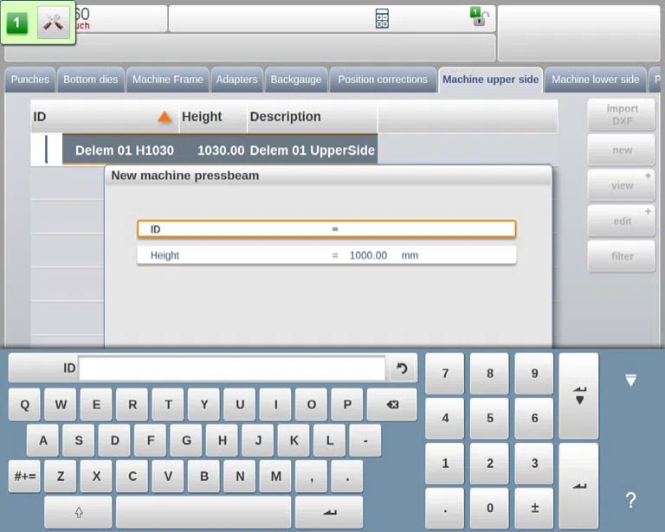Sort list by ID column arrow
This screenshot has height=532, width=665.
(x=165, y=117)
